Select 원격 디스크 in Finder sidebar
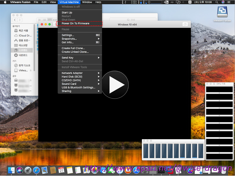Viewport: 235px width, 176px height. pos(22,65)
